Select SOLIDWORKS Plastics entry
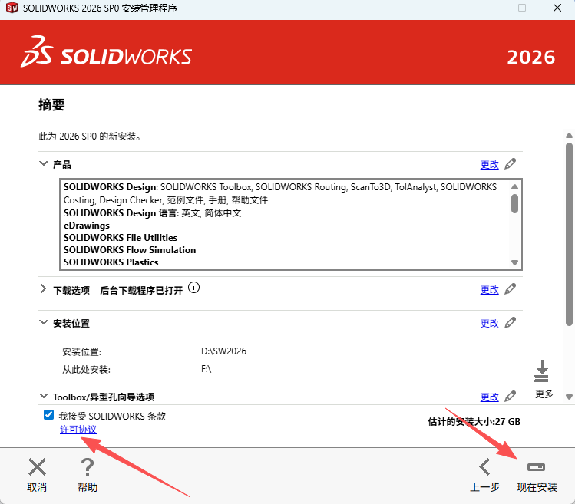Screen dimensions: 575x504 click(x=111, y=262)
